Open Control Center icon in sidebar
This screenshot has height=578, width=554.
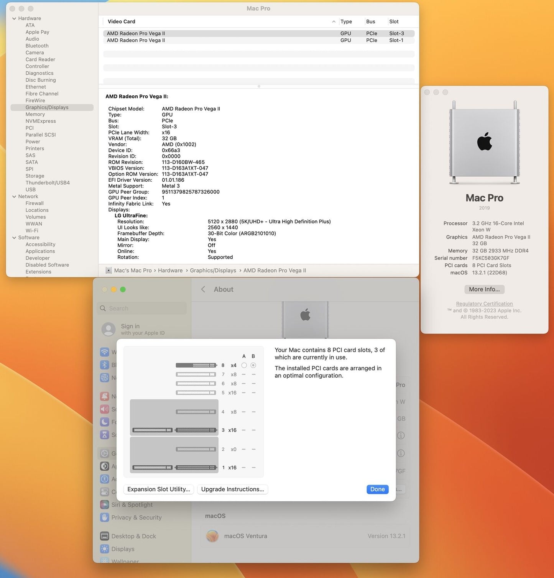pyautogui.click(x=104, y=492)
